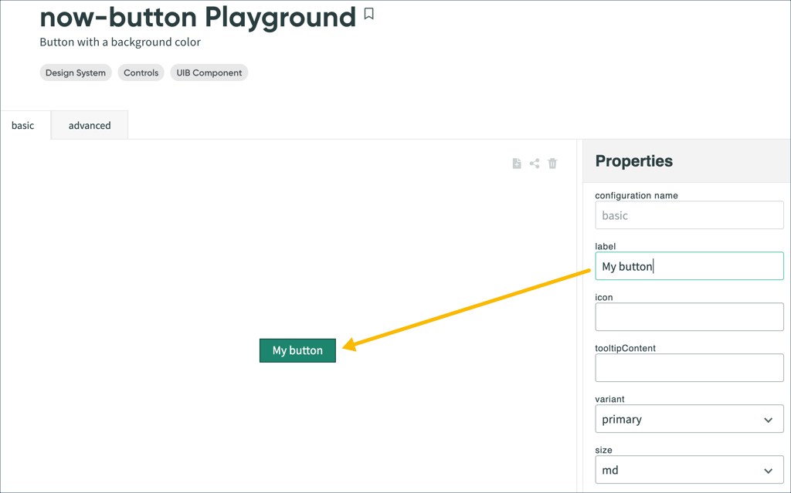This screenshot has width=791, height=493.
Task: Focus the configuration name field
Action: pyautogui.click(x=689, y=215)
